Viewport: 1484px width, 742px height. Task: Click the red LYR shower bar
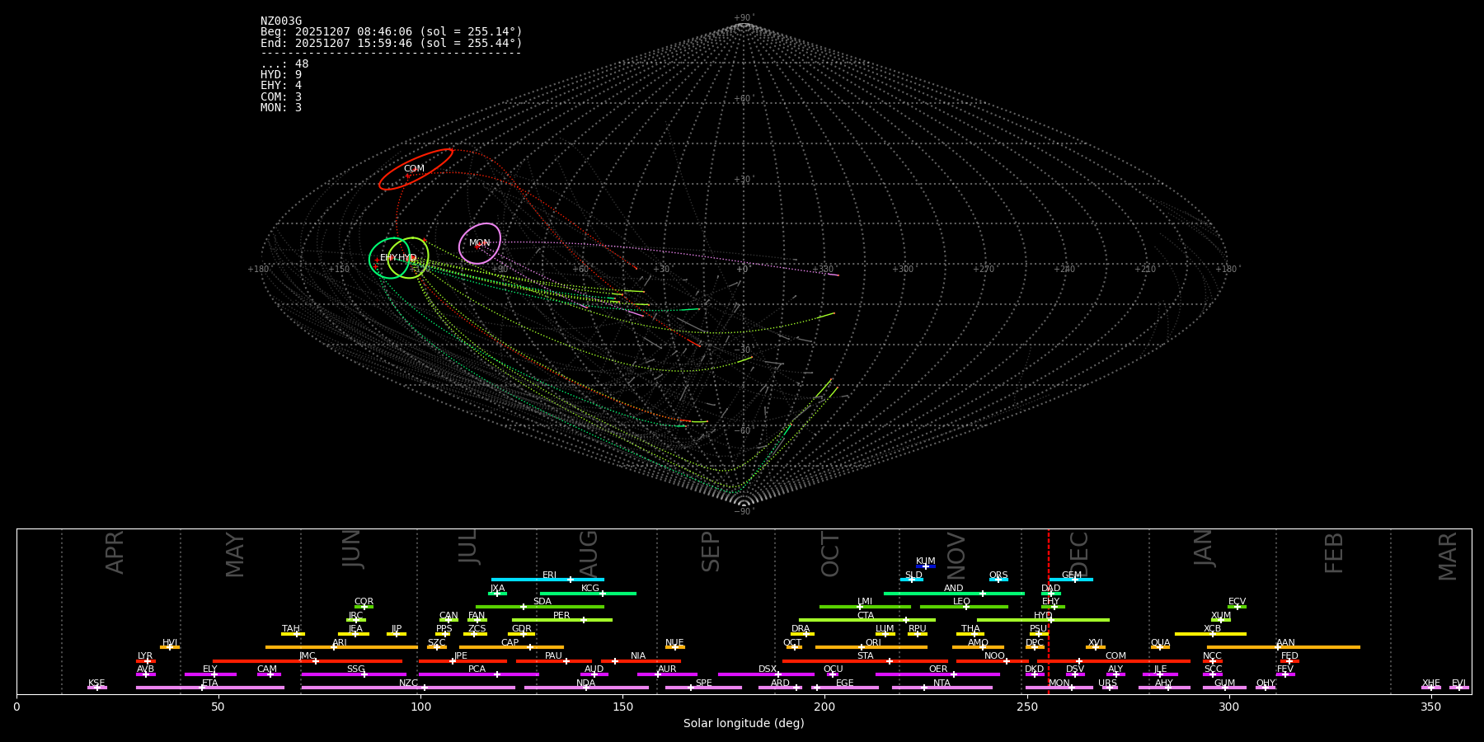(146, 661)
